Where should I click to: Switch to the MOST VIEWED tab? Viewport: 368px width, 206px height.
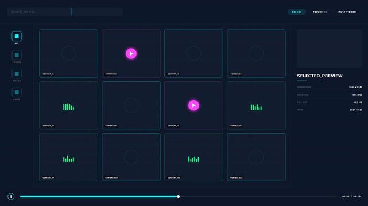[347, 12]
